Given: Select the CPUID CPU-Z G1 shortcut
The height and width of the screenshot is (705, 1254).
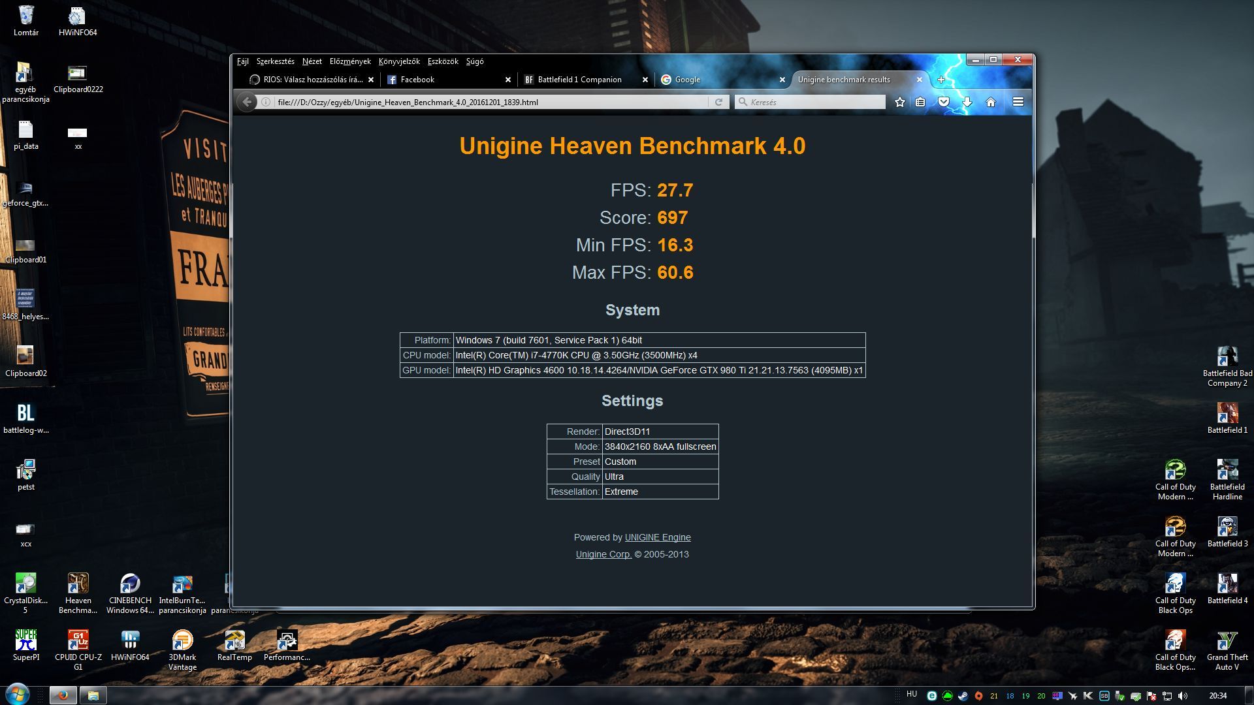Looking at the screenshot, I should 78,650.
